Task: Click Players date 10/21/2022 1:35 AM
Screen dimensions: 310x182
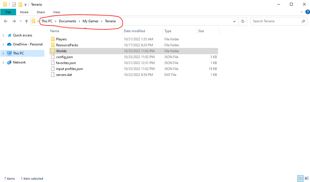Action: point(138,39)
